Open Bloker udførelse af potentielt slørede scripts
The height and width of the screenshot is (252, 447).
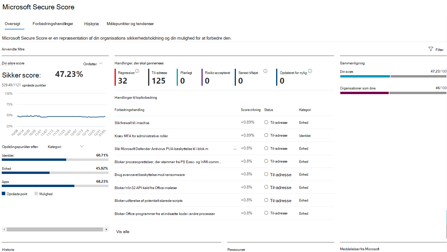click(x=148, y=201)
